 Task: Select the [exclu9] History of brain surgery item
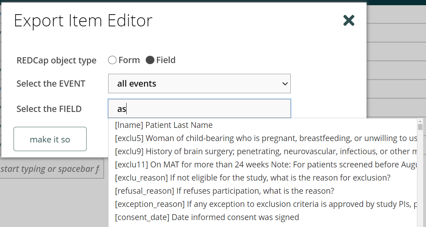pyautogui.click(x=266, y=151)
